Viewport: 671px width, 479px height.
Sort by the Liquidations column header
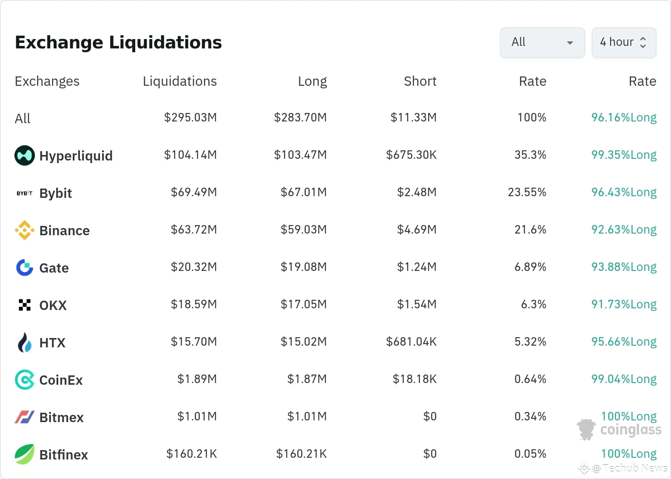click(179, 81)
